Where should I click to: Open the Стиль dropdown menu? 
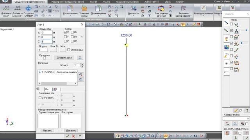tap(218, 2)
